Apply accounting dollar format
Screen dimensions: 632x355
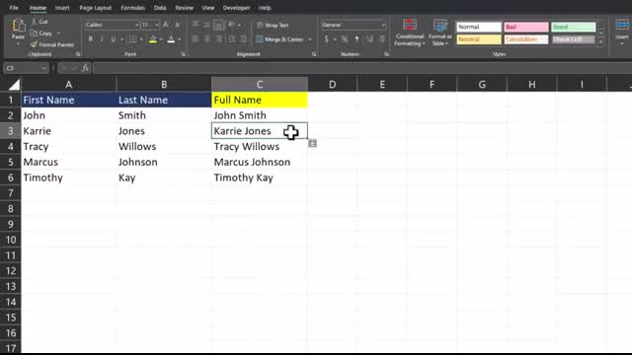click(x=326, y=39)
